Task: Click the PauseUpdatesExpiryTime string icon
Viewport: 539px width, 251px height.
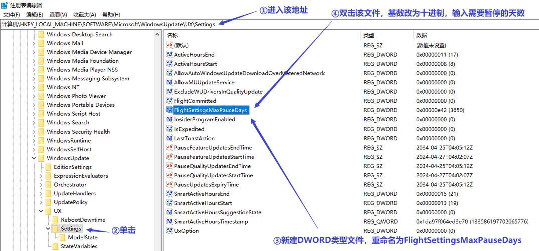Action: (x=169, y=185)
